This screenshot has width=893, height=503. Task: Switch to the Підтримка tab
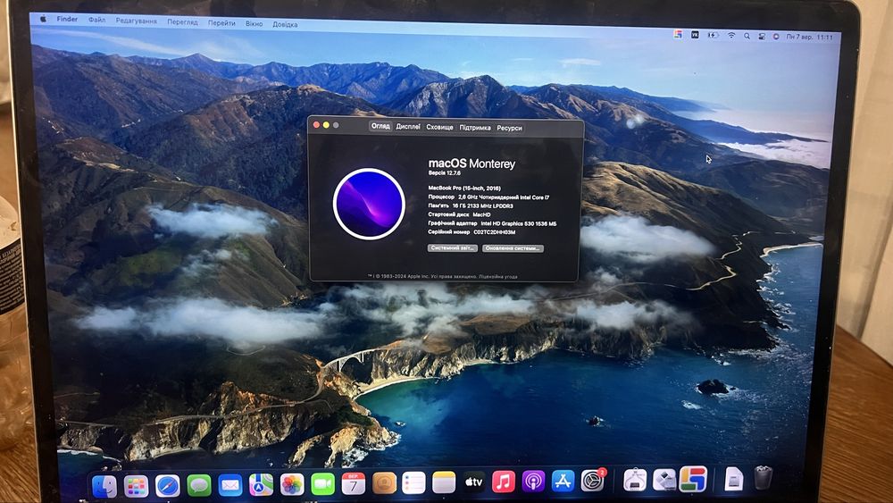tap(475, 128)
